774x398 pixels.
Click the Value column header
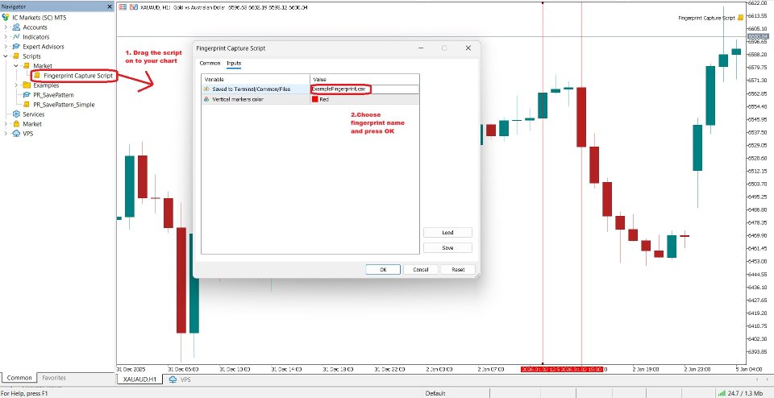click(x=364, y=79)
